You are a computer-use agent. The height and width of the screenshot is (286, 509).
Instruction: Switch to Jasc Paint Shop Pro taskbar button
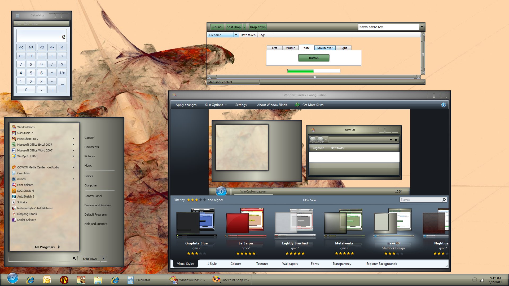(231, 280)
